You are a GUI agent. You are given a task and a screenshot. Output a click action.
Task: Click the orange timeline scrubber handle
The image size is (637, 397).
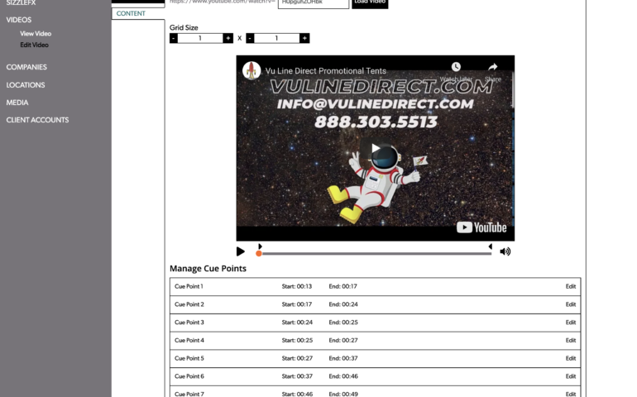tap(259, 254)
